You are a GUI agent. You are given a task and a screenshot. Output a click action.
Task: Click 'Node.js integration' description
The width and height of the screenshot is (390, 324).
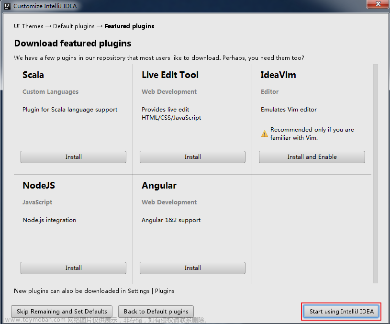point(49,220)
